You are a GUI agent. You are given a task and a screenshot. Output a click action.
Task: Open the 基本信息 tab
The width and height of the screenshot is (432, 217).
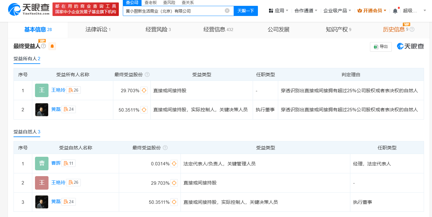click(38, 30)
